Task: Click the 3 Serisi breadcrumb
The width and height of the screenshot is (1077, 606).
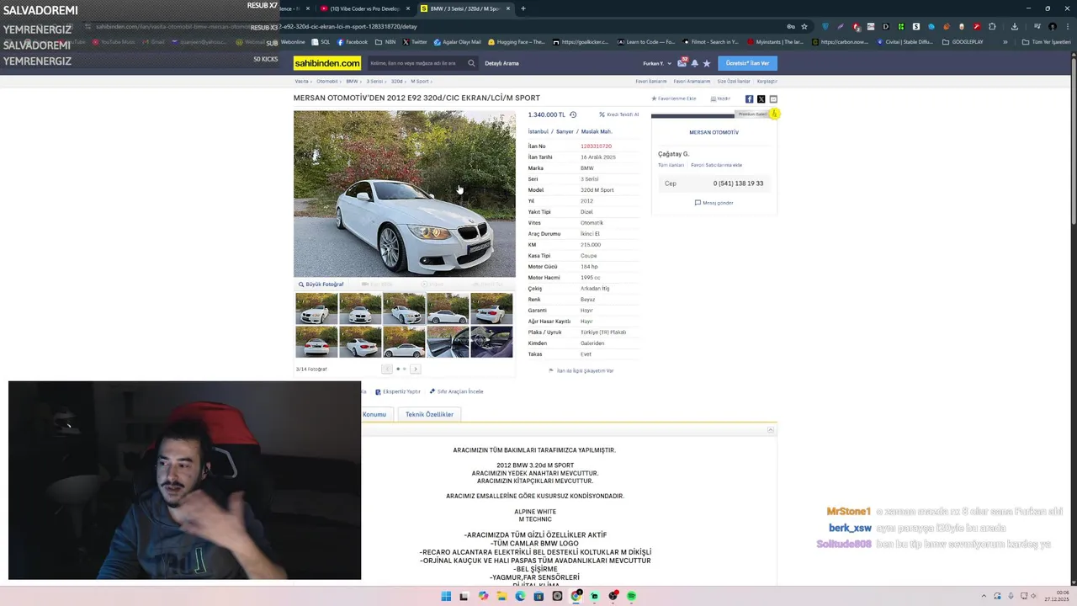Action: 374,82
